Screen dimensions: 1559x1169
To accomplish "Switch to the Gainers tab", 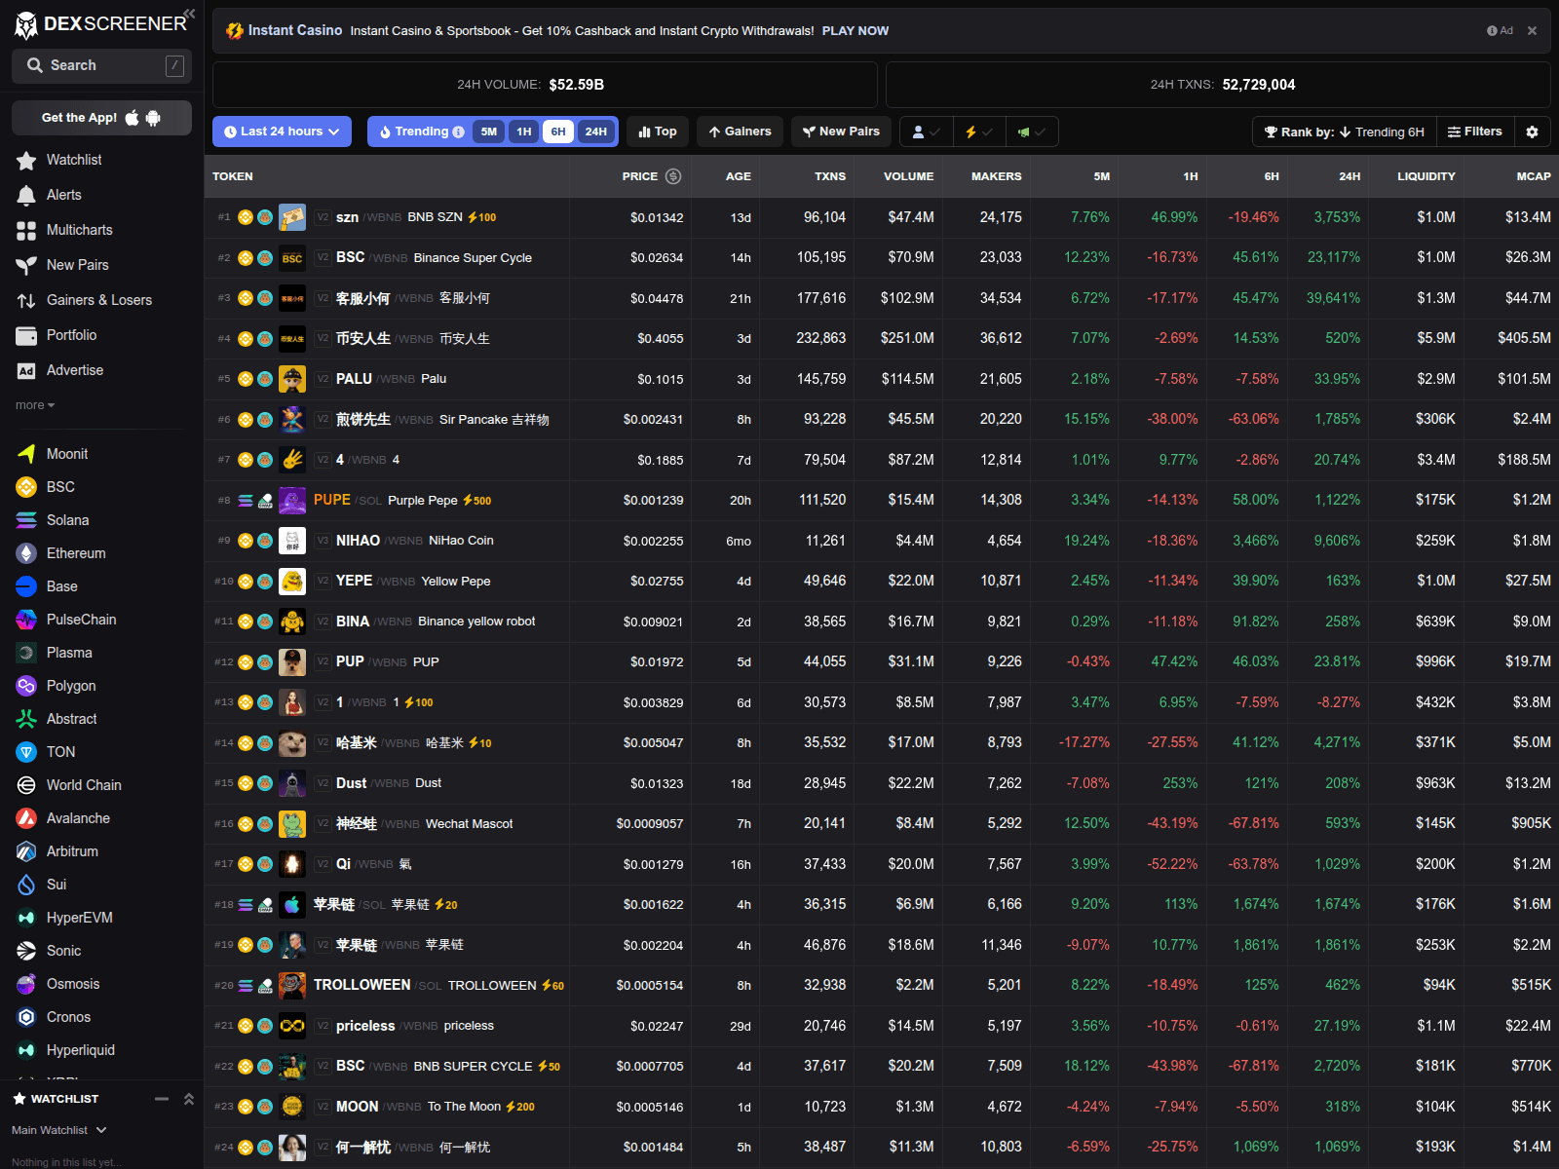I will [x=740, y=132].
